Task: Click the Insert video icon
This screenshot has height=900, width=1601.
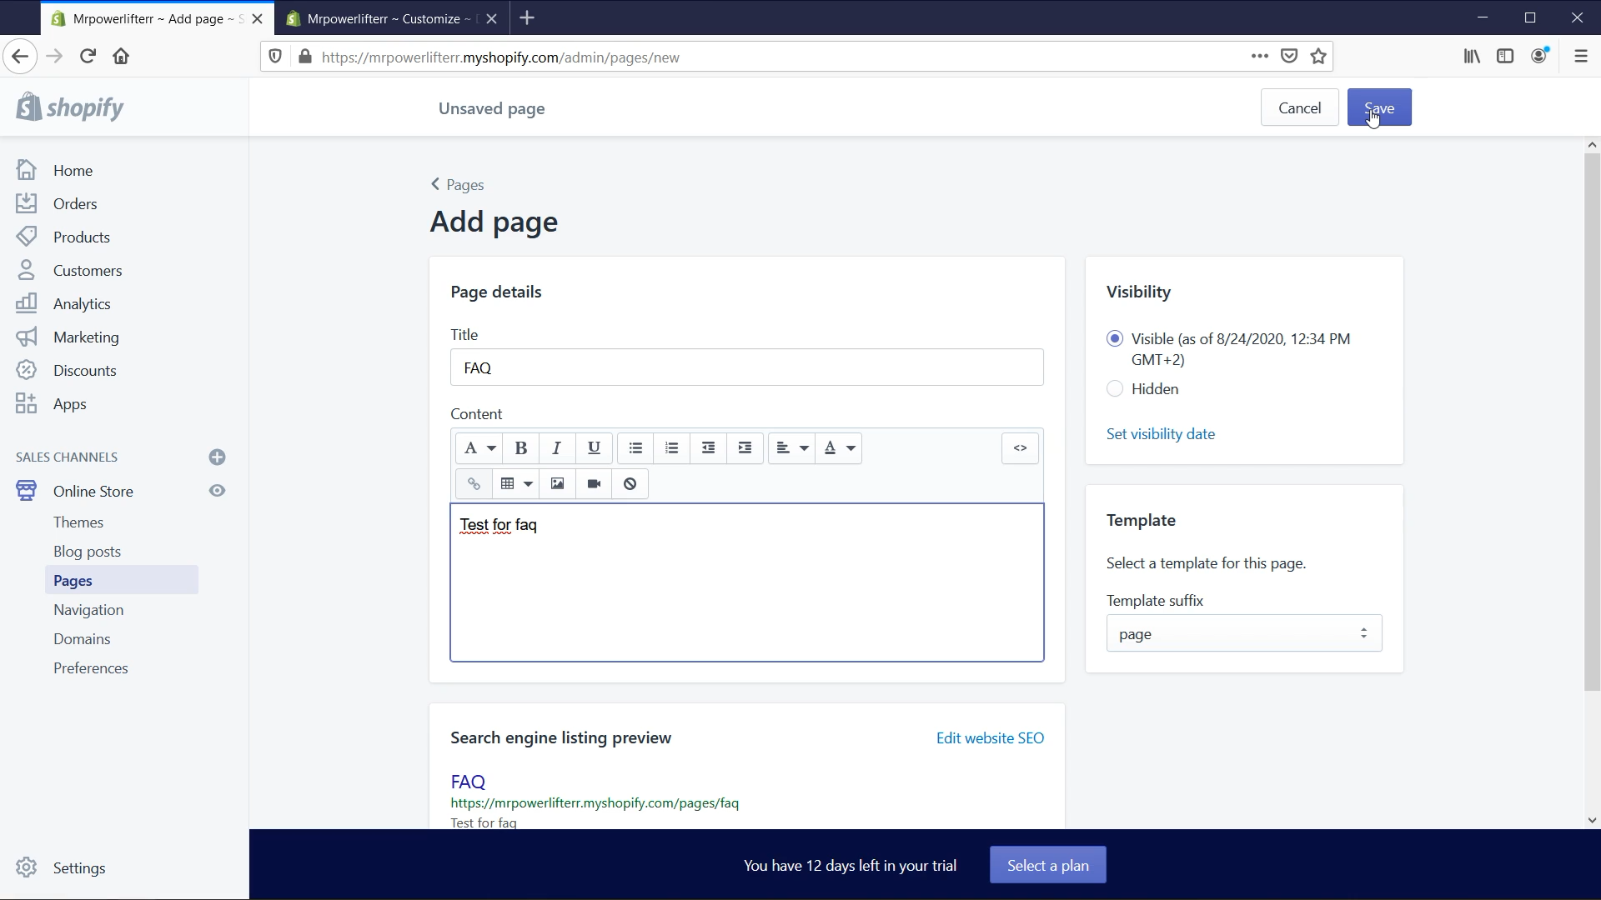Action: click(595, 483)
